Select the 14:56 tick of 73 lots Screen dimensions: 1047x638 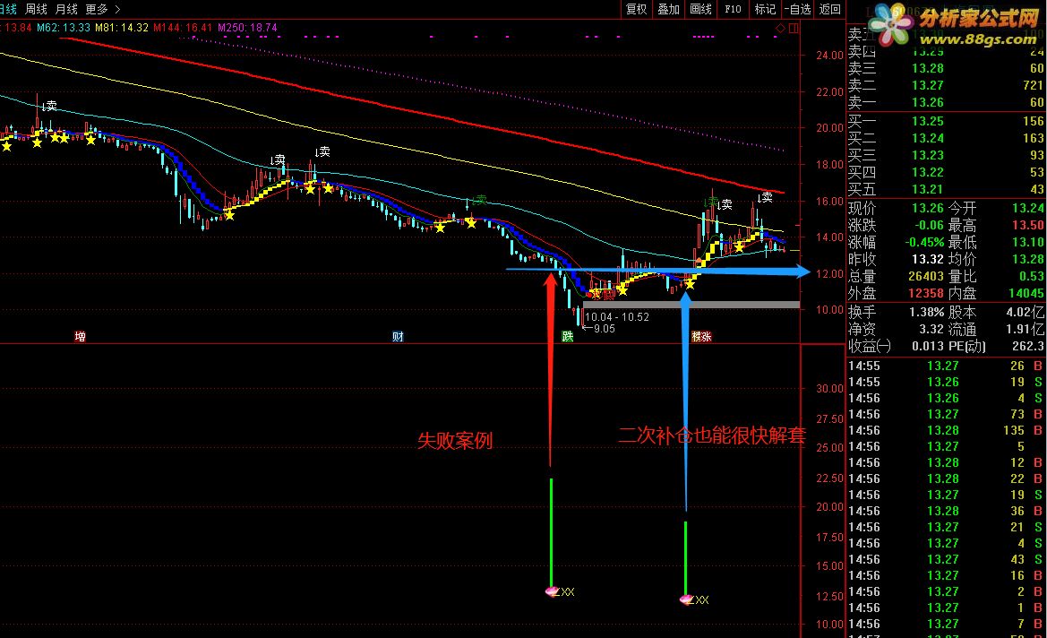[946, 414]
